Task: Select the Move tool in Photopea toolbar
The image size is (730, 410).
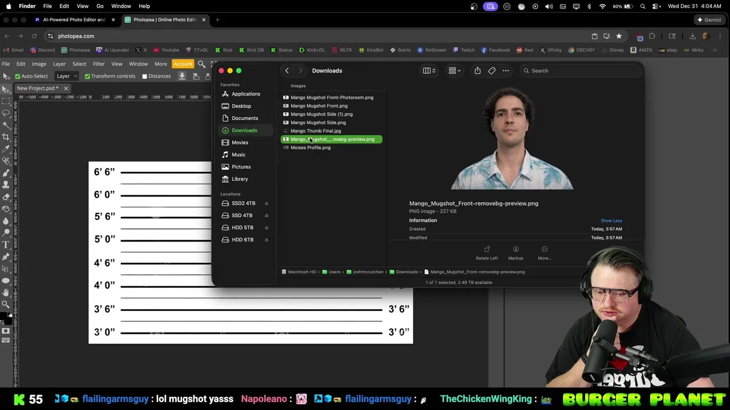Action: click(x=6, y=89)
